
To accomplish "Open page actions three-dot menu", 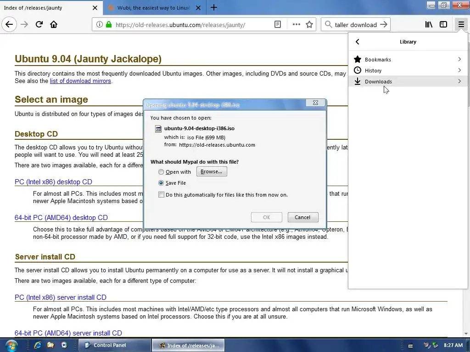I will [296, 25].
